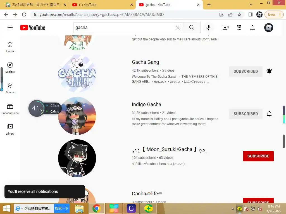This screenshot has width=286, height=214.
Task: Open the Indigo Gacha channel title
Action: click(x=146, y=104)
